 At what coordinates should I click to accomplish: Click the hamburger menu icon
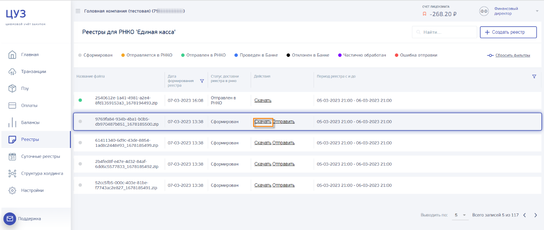click(78, 11)
